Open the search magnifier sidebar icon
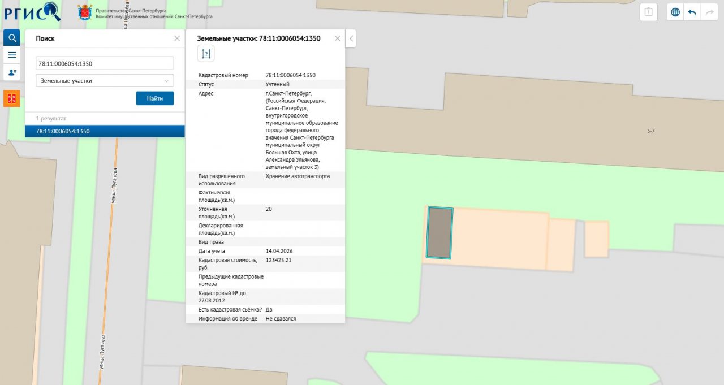724x385 pixels. 11,38
